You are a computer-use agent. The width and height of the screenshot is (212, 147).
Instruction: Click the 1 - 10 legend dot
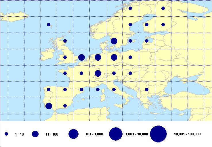pos(6,134)
